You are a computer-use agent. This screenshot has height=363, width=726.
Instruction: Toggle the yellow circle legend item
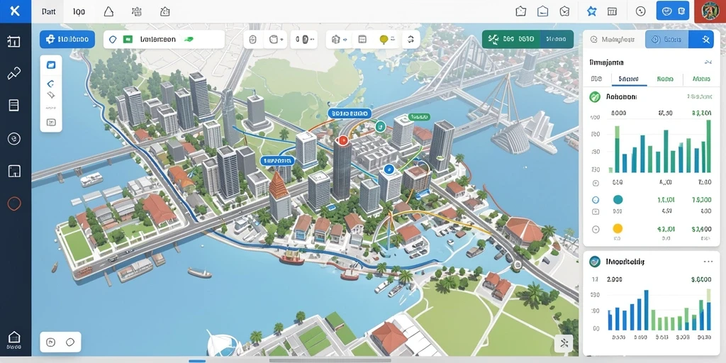(618, 228)
